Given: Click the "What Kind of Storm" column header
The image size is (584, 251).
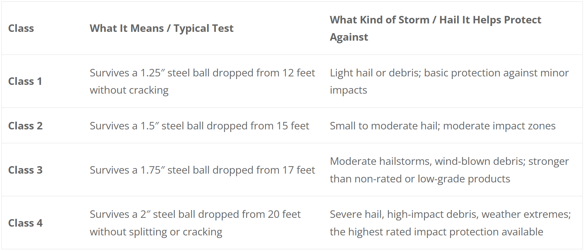Looking at the screenshot, I should 435,20.
